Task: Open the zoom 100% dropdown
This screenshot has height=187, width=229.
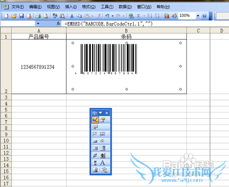Action: tap(198, 16)
